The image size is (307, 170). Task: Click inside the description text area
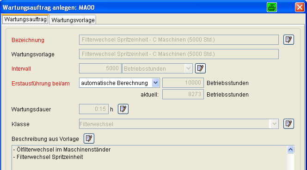click(x=149, y=158)
